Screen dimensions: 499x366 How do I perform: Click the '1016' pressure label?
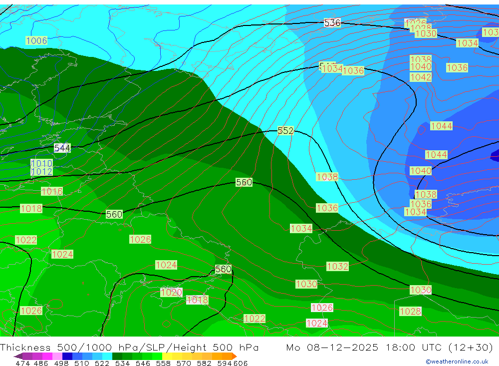pos(52,191)
